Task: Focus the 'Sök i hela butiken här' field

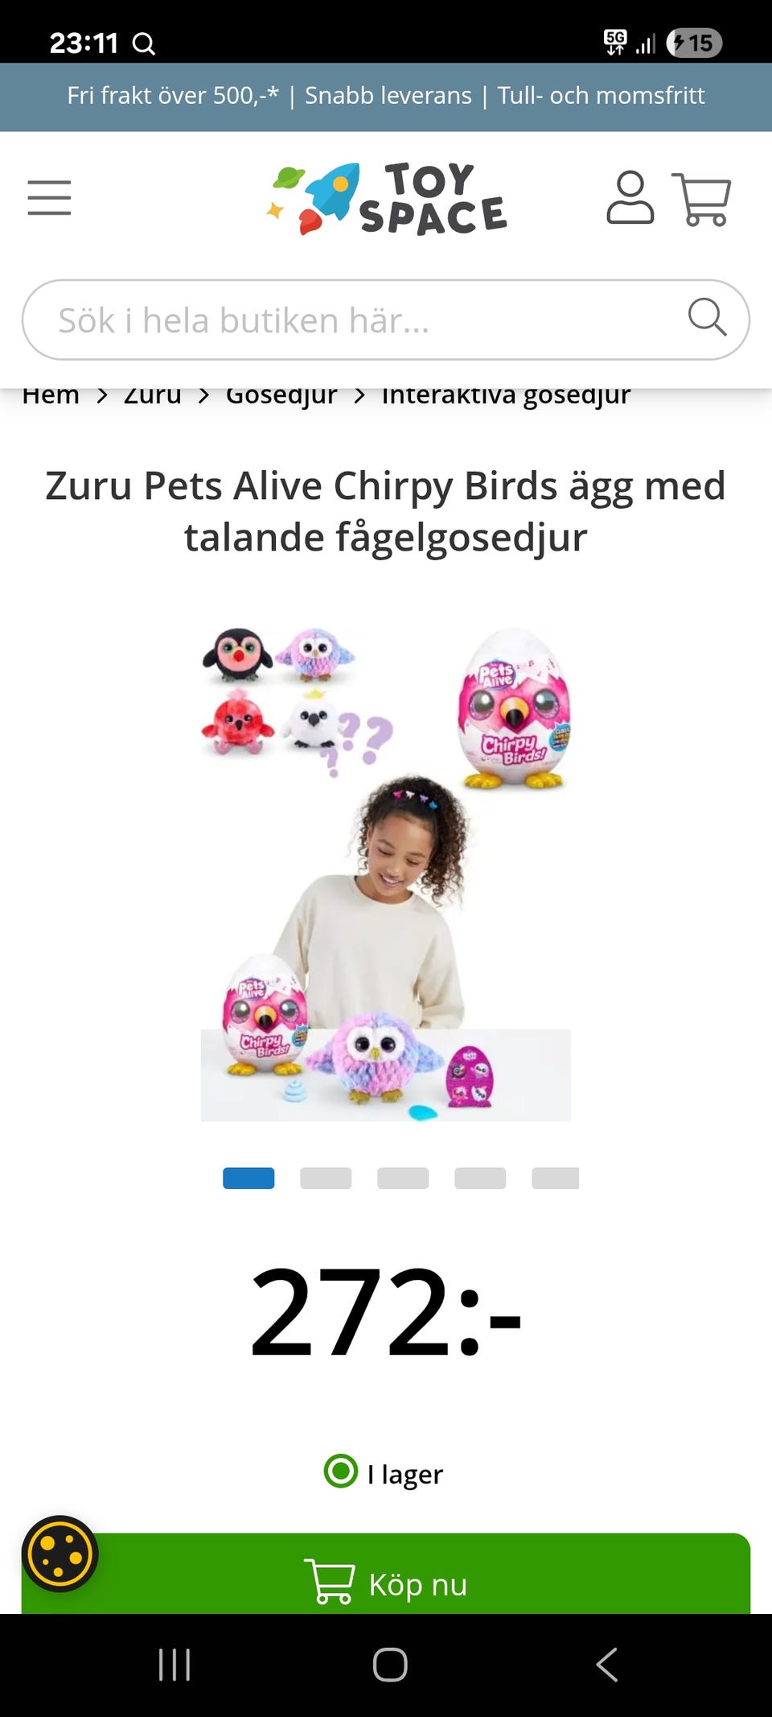Action: (x=386, y=320)
